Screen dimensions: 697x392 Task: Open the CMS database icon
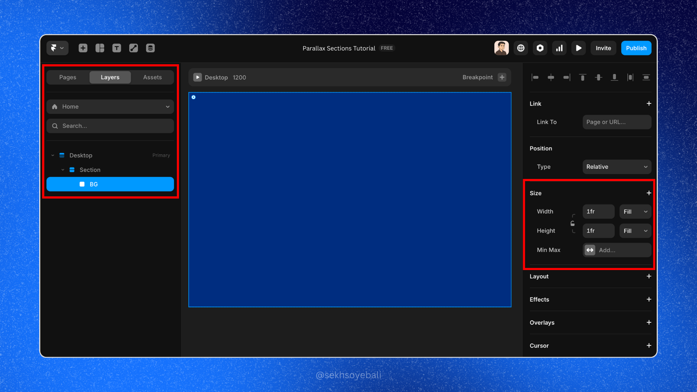[150, 48]
